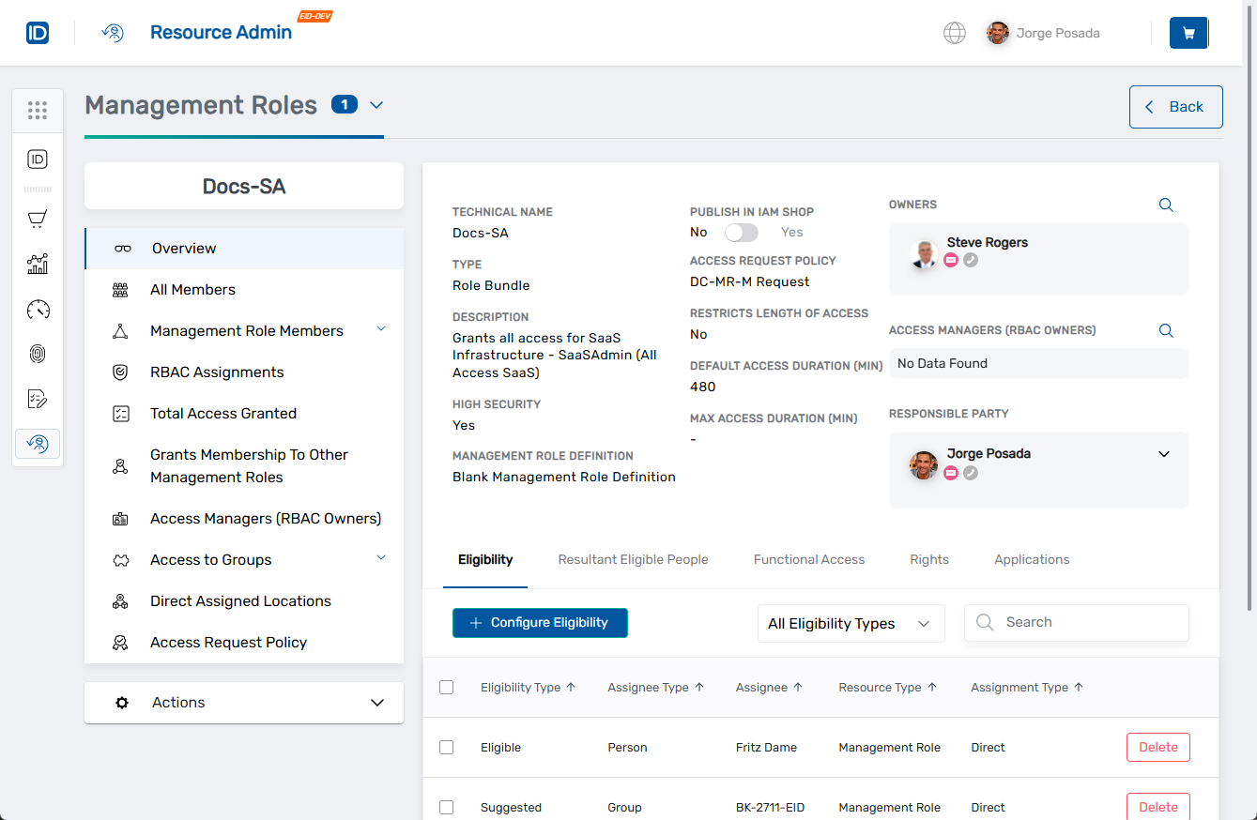This screenshot has height=820, width=1257.
Task: Open the apps grid in the left sidebar
Action: coord(38,110)
